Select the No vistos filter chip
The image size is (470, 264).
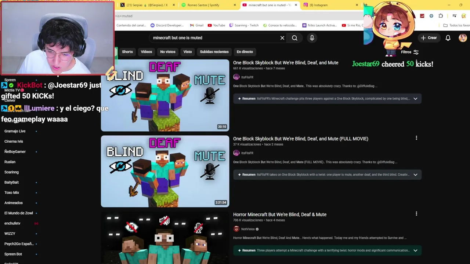167,52
